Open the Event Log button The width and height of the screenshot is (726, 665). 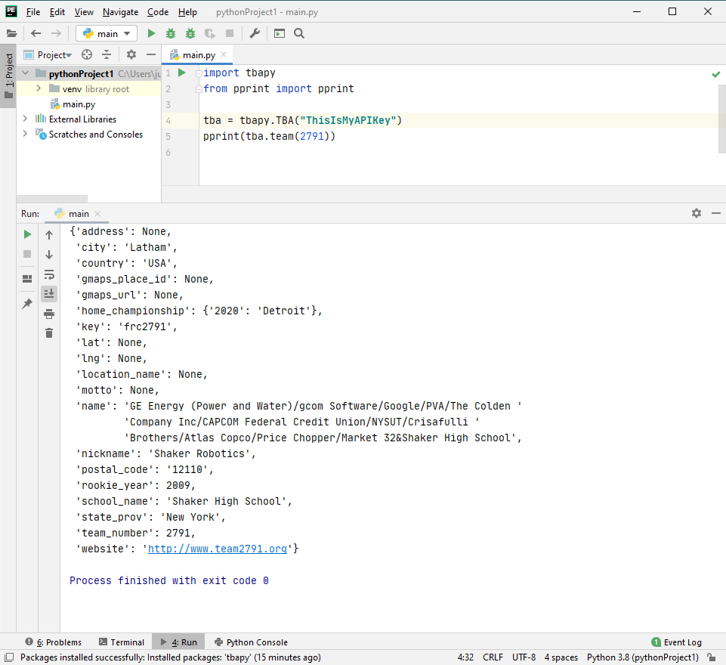coord(676,642)
